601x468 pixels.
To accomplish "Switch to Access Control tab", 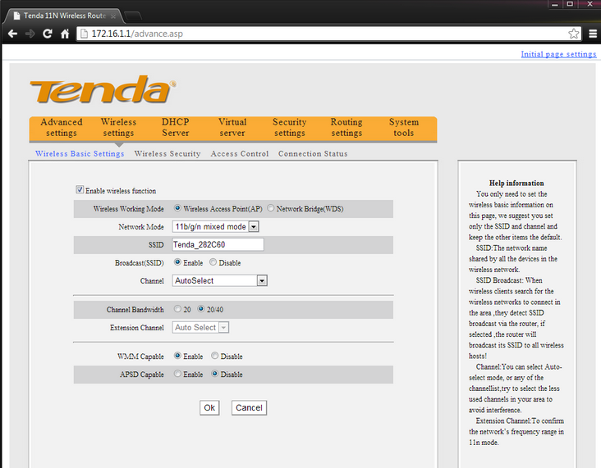I will pos(240,153).
